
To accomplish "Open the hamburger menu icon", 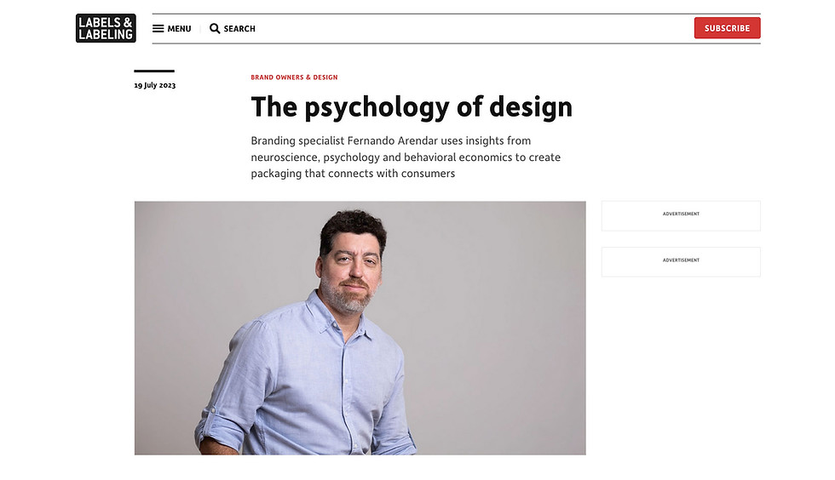I will [x=158, y=29].
